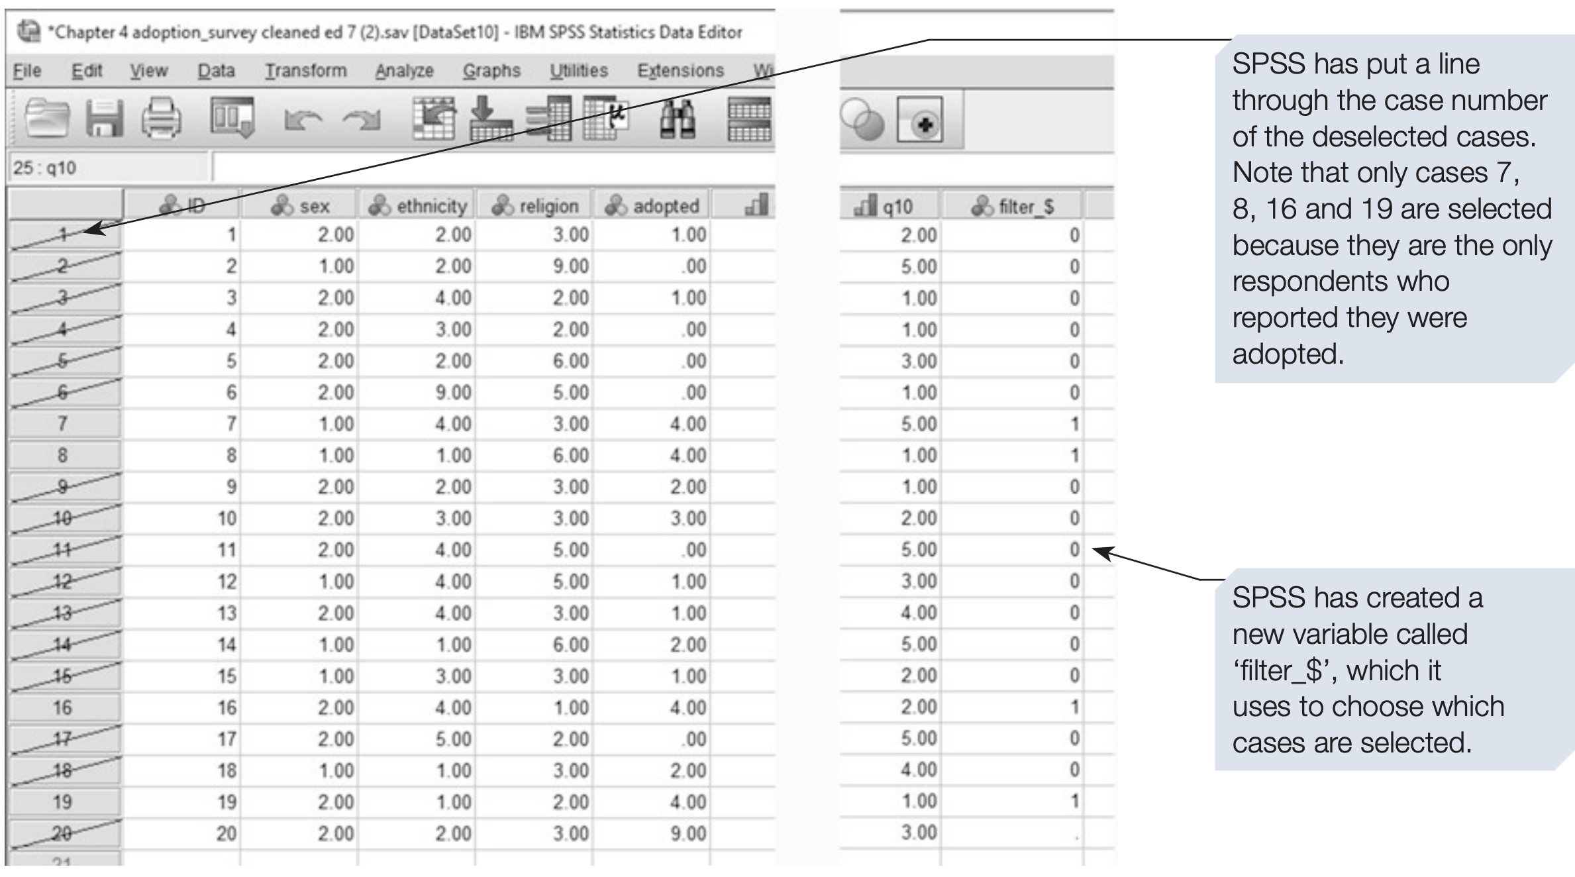Select row 16 case number header
The width and height of the screenshot is (1575, 877).
tap(63, 707)
